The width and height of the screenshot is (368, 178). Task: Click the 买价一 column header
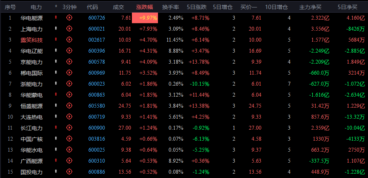click(x=249, y=7)
